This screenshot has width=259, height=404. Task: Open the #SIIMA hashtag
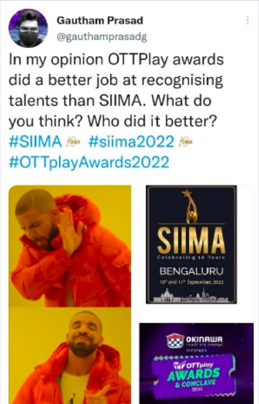35,142
